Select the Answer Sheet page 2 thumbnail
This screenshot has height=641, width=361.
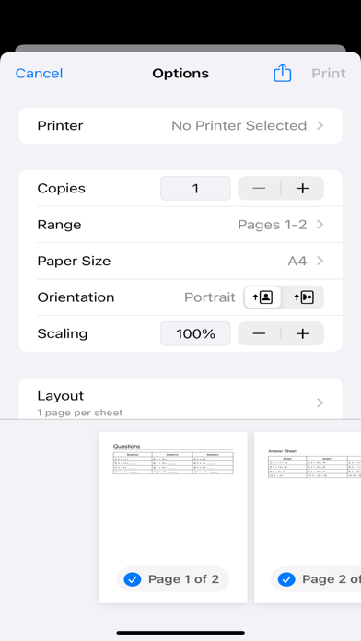click(x=308, y=518)
